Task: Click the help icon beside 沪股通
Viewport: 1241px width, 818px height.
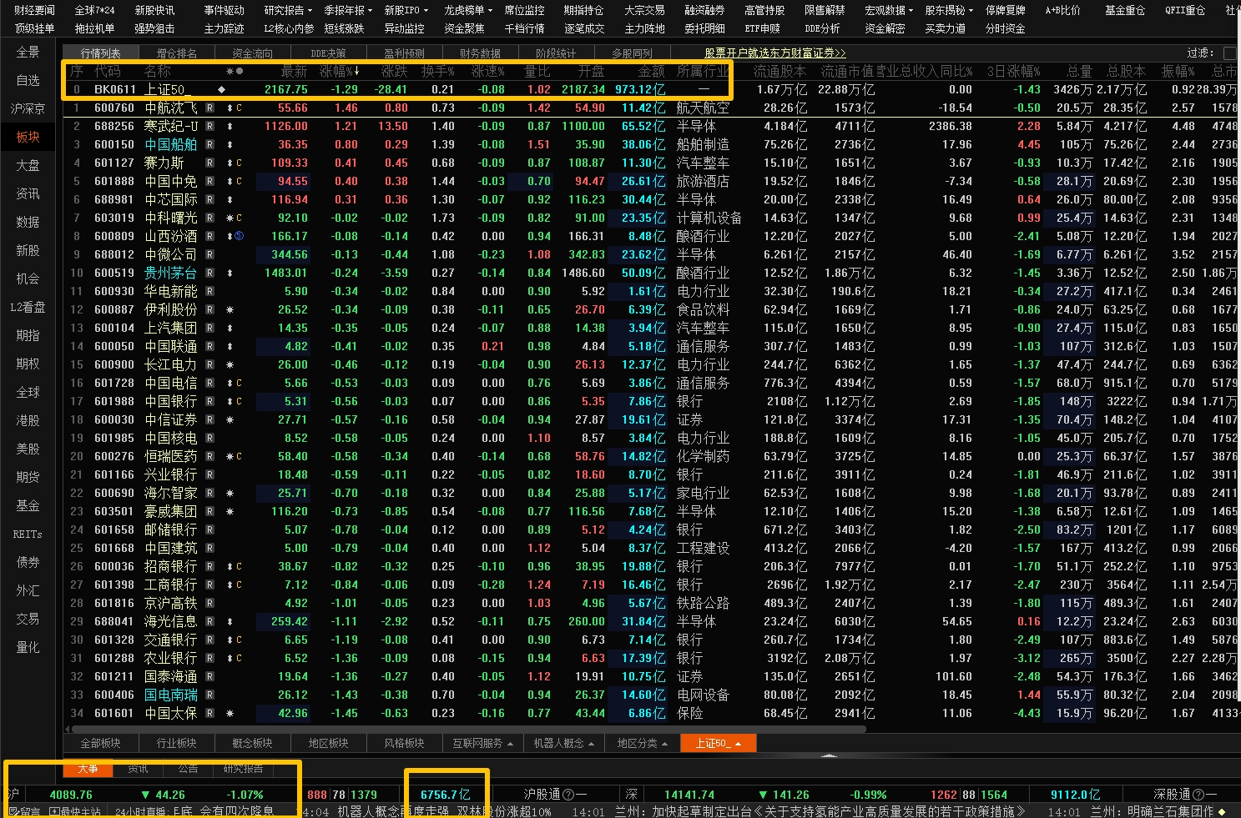Action: 568,795
